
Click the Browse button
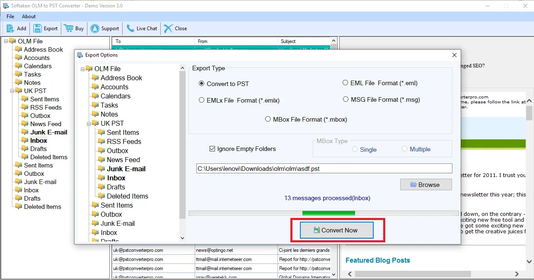(x=426, y=184)
